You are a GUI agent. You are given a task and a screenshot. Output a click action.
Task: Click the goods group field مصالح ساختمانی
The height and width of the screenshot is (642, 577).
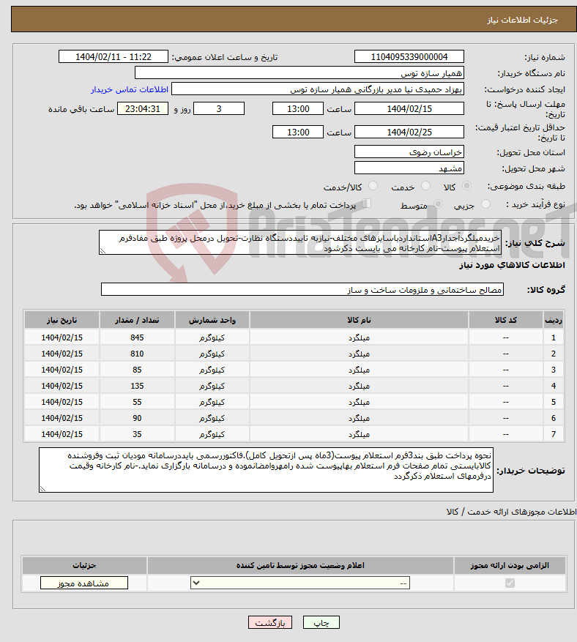(302, 289)
